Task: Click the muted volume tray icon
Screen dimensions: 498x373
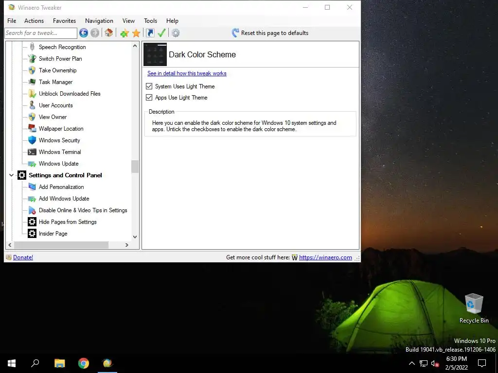Action: click(x=435, y=363)
